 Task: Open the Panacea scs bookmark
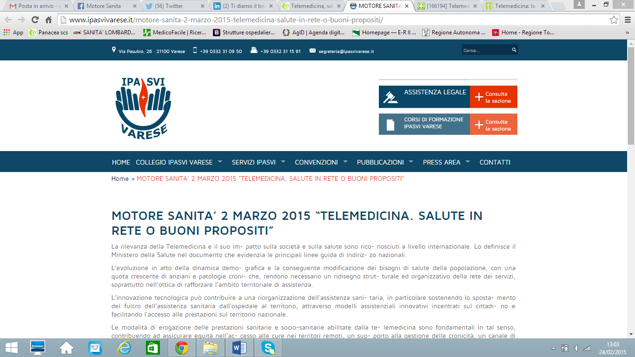(48, 33)
